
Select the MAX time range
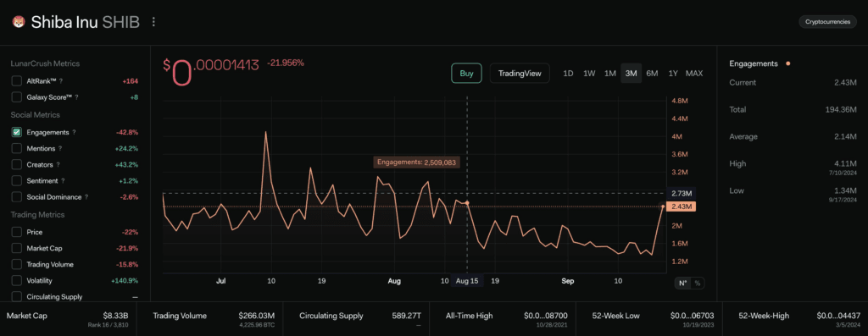pyautogui.click(x=694, y=73)
